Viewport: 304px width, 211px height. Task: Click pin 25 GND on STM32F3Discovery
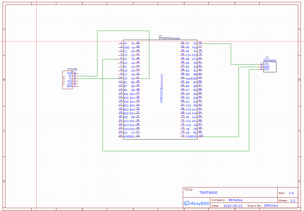tap(121, 137)
